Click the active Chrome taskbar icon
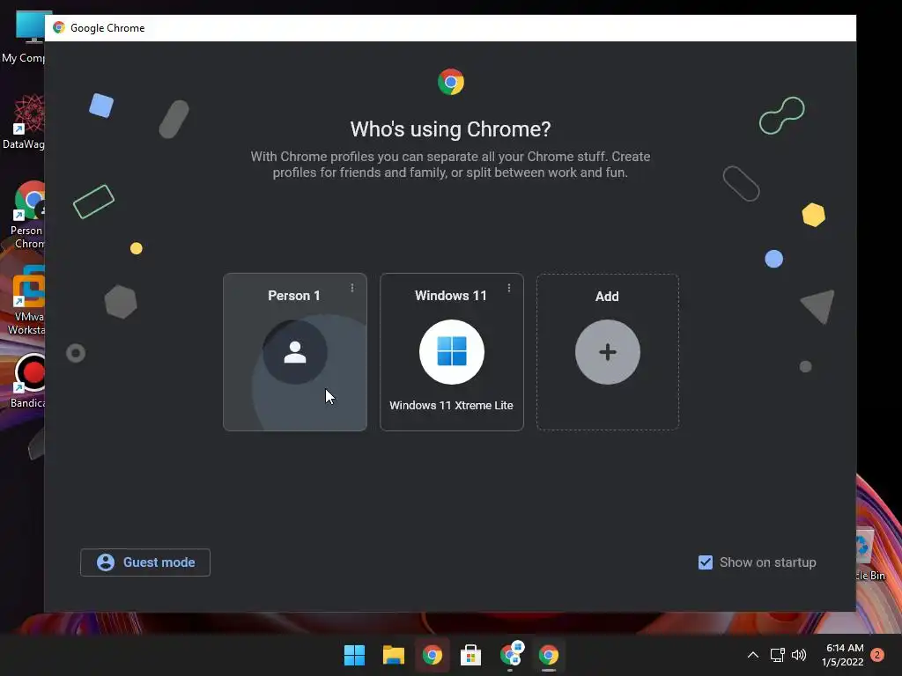Image resolution: width=902 pixels, height=676 pixels. point(549,655)
